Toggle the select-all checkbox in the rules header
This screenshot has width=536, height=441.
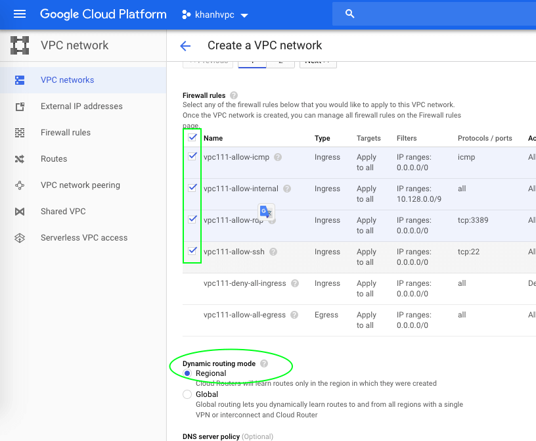[191, 137]
